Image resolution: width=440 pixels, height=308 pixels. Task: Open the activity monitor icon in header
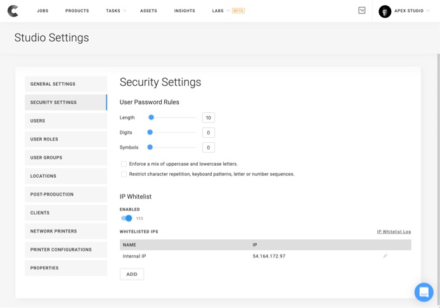361,10
